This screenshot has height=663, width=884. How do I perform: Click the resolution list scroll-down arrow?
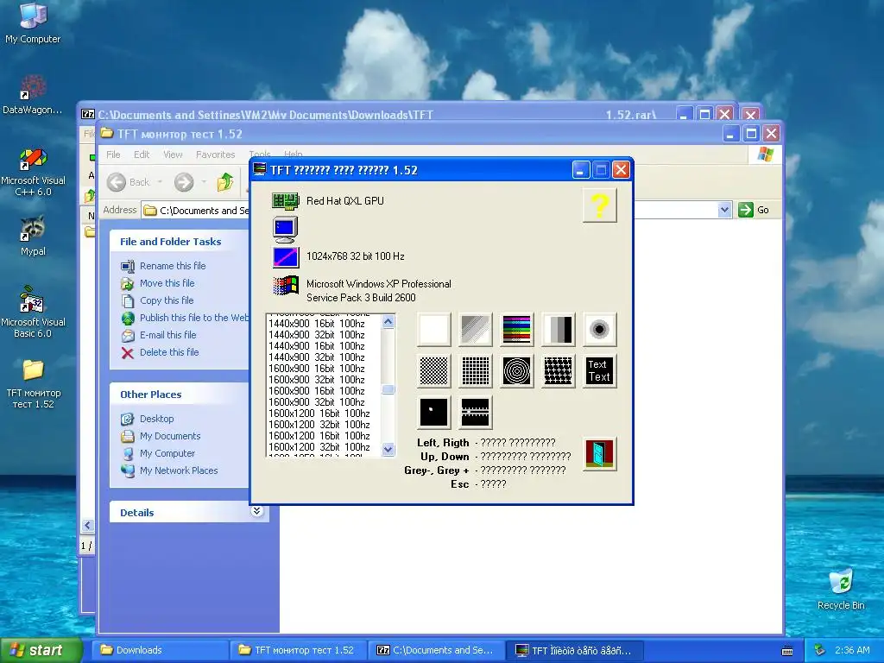388,449
